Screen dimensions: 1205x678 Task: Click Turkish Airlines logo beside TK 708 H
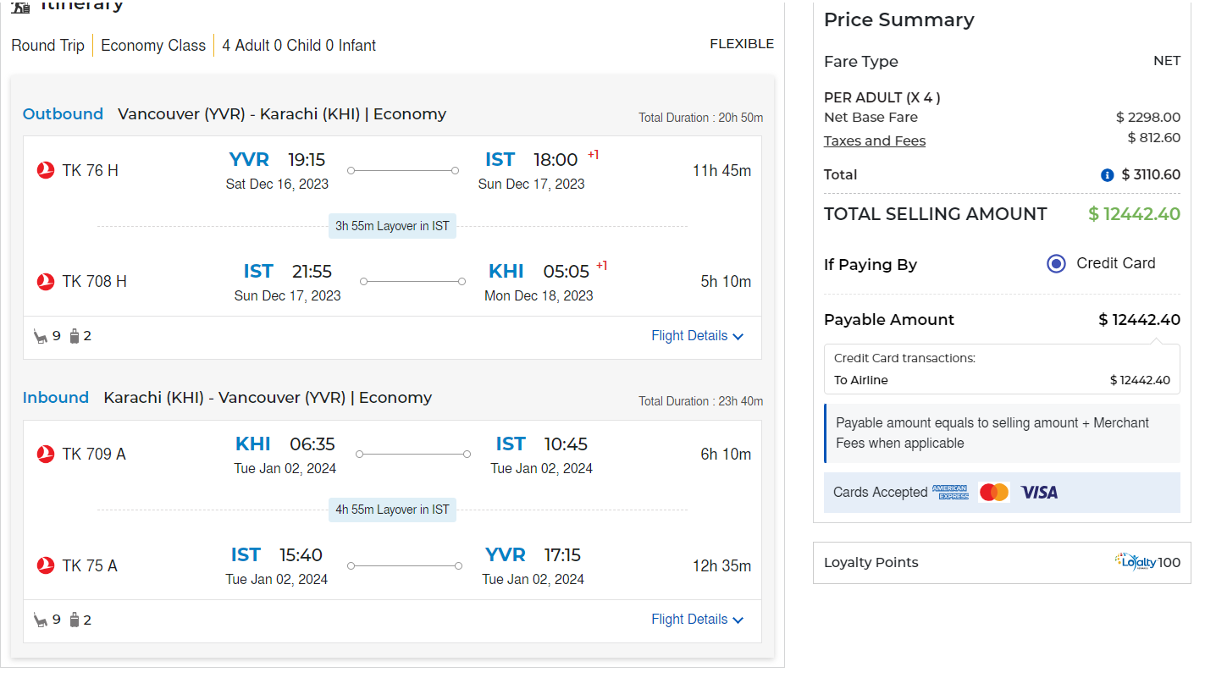(46, 282)
